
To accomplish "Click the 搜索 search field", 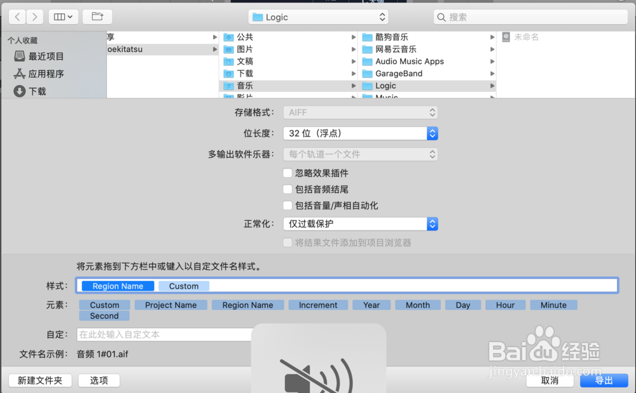I will pyautogui.click(x=531, y=17).
